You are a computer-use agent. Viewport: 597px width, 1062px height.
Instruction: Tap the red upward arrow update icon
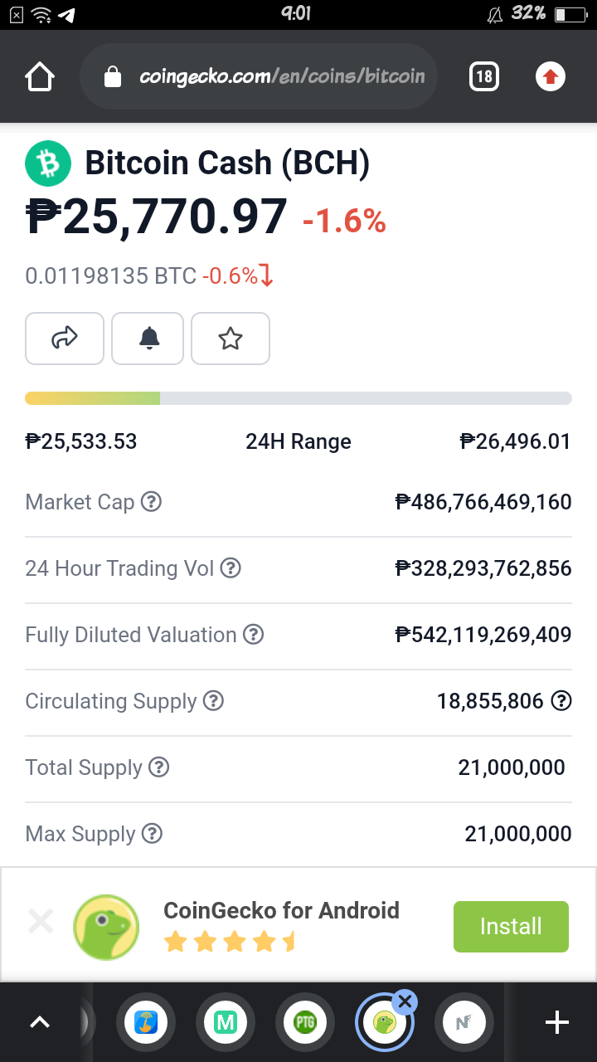550,77
